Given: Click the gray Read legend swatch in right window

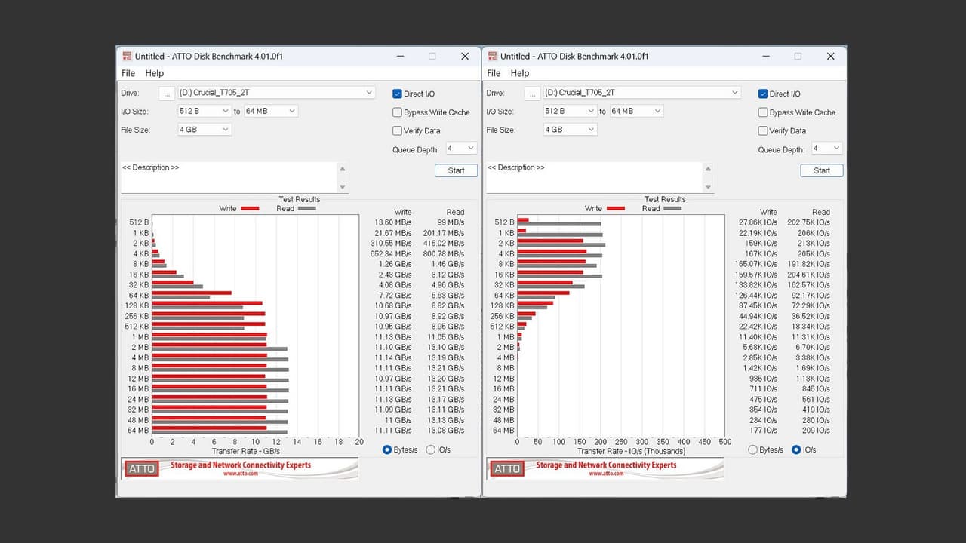Looking at the screenshot, I should coord(672,208).
